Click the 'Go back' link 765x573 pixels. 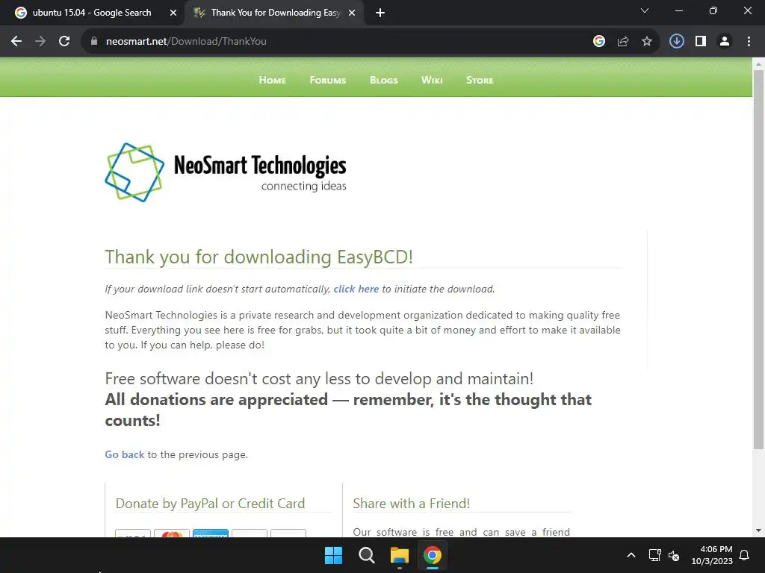click(x=125, y=454)
